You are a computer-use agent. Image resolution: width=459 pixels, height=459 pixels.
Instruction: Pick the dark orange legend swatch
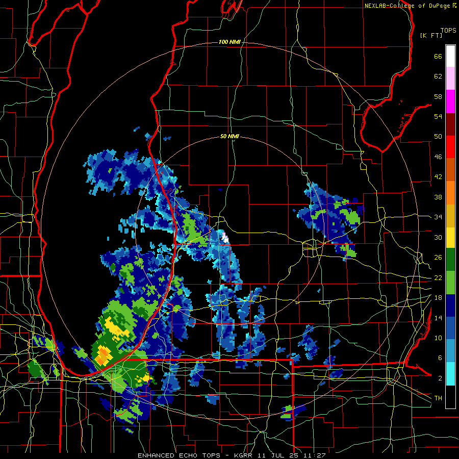coord(450,170)
